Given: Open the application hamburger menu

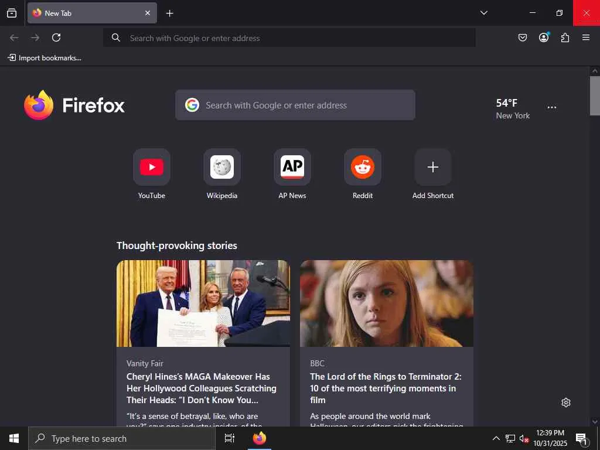Looking at the screenshot, I should [586, 37].
